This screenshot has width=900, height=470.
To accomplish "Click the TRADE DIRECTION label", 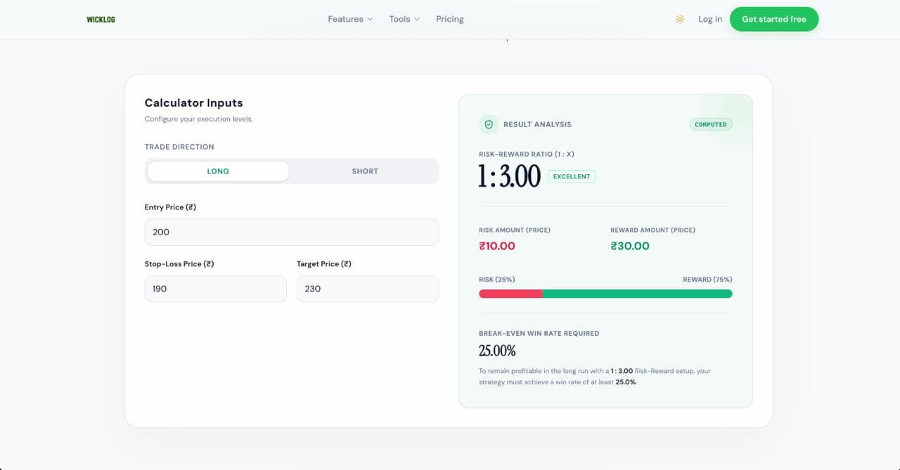I will [x=179, y=147].
